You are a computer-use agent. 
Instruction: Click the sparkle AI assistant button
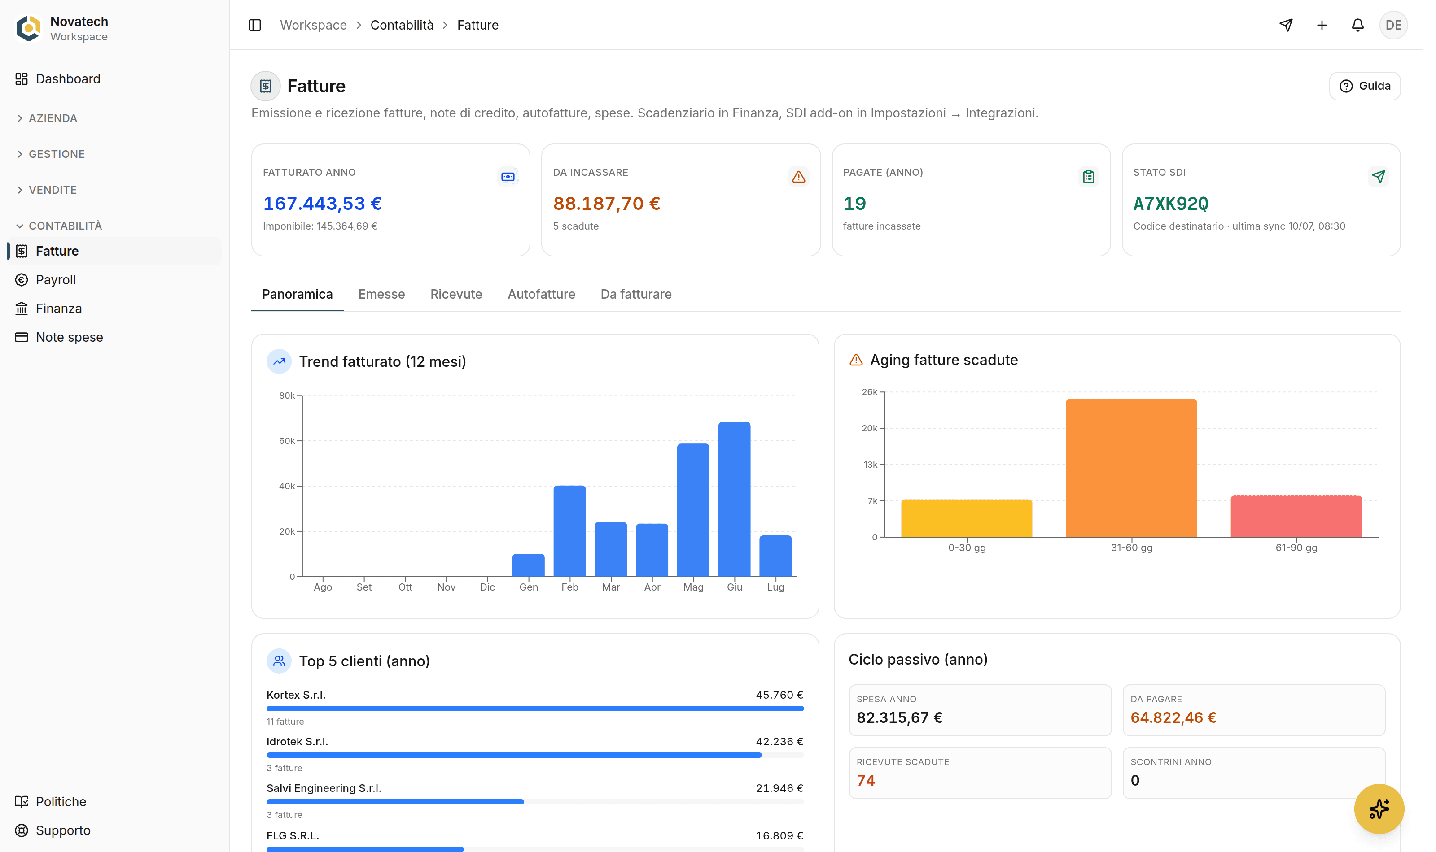(x=1379, y=809)
